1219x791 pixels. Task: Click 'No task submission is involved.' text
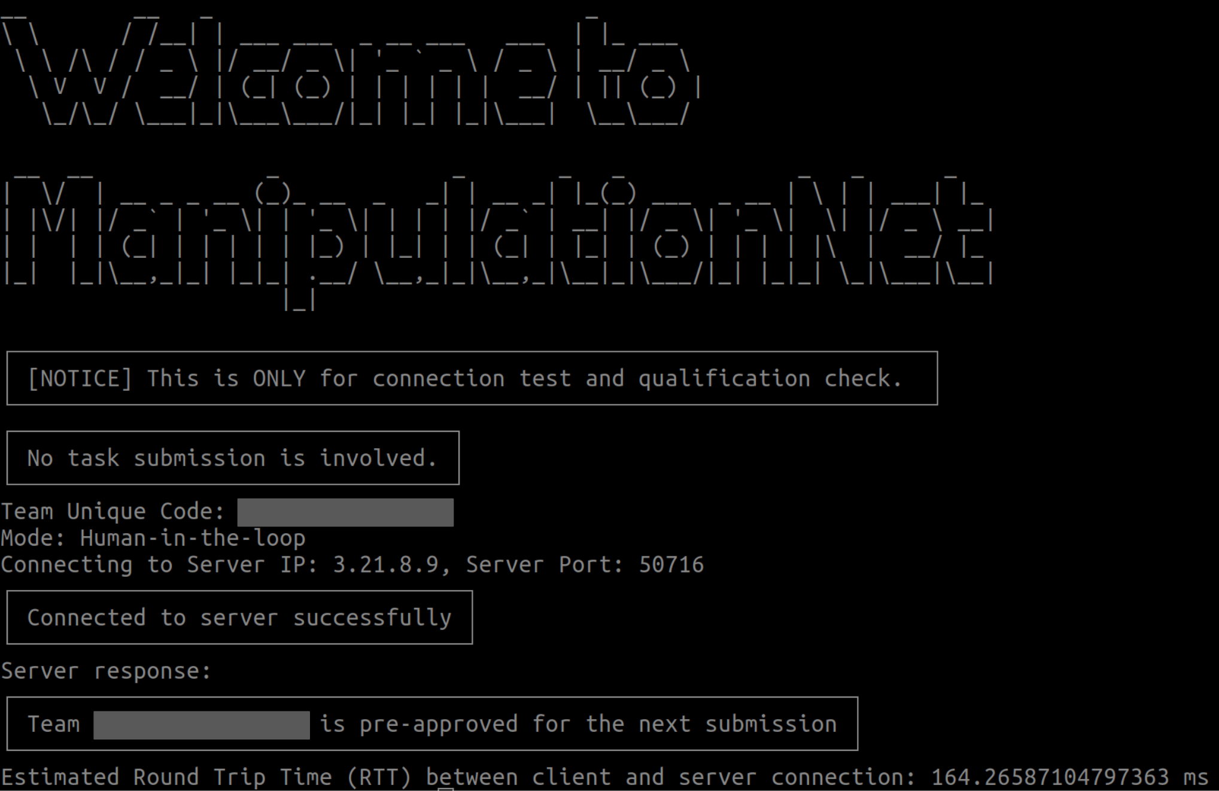232,458
